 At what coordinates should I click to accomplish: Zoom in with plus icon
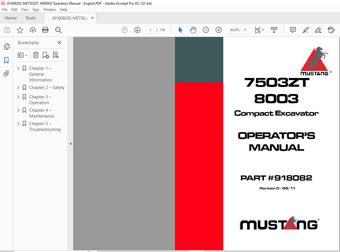[219, 30]
